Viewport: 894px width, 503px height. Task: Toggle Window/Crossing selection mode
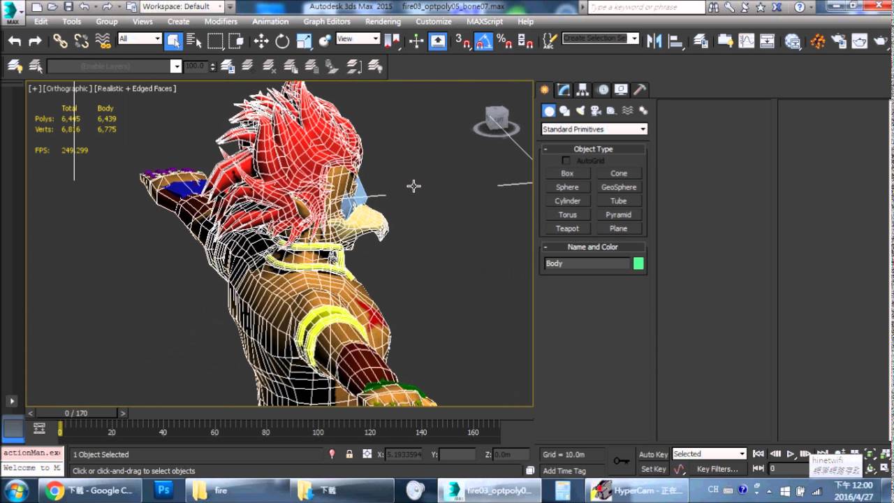236,41
